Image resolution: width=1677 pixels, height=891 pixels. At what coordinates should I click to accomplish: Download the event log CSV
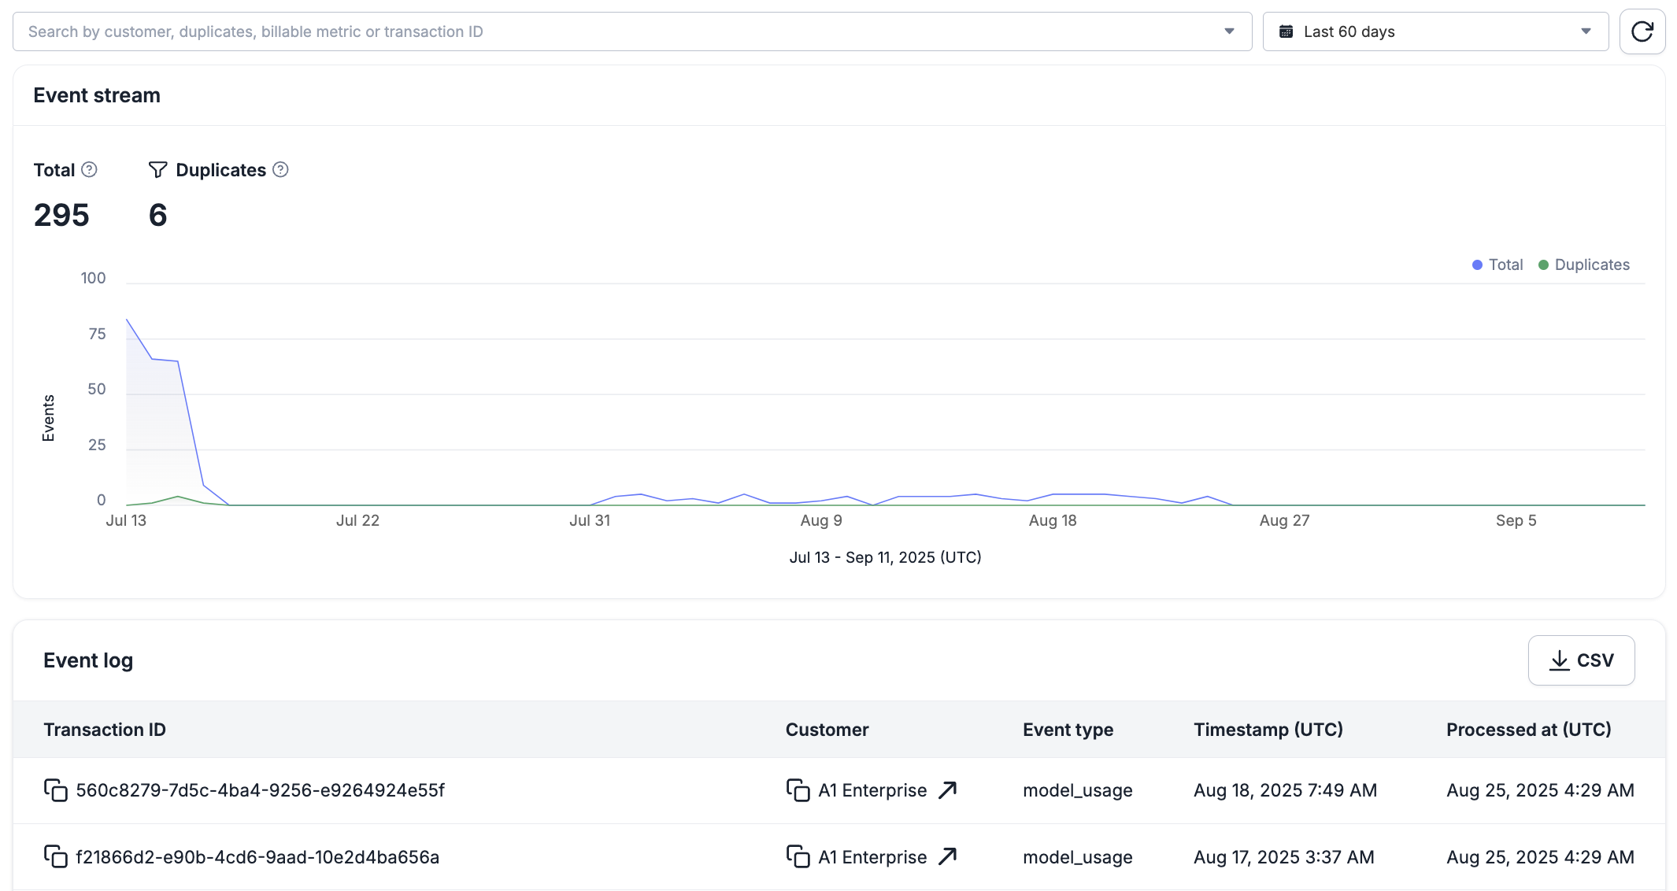pos(1581,660)
